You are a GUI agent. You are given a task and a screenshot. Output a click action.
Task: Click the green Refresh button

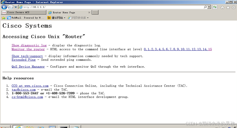pyautogui.click(x=215, y=7)
